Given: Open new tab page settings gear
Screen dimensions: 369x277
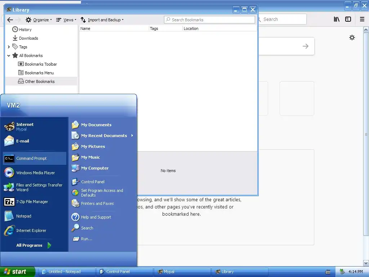Looking at the screenshot, I should 352,38.
